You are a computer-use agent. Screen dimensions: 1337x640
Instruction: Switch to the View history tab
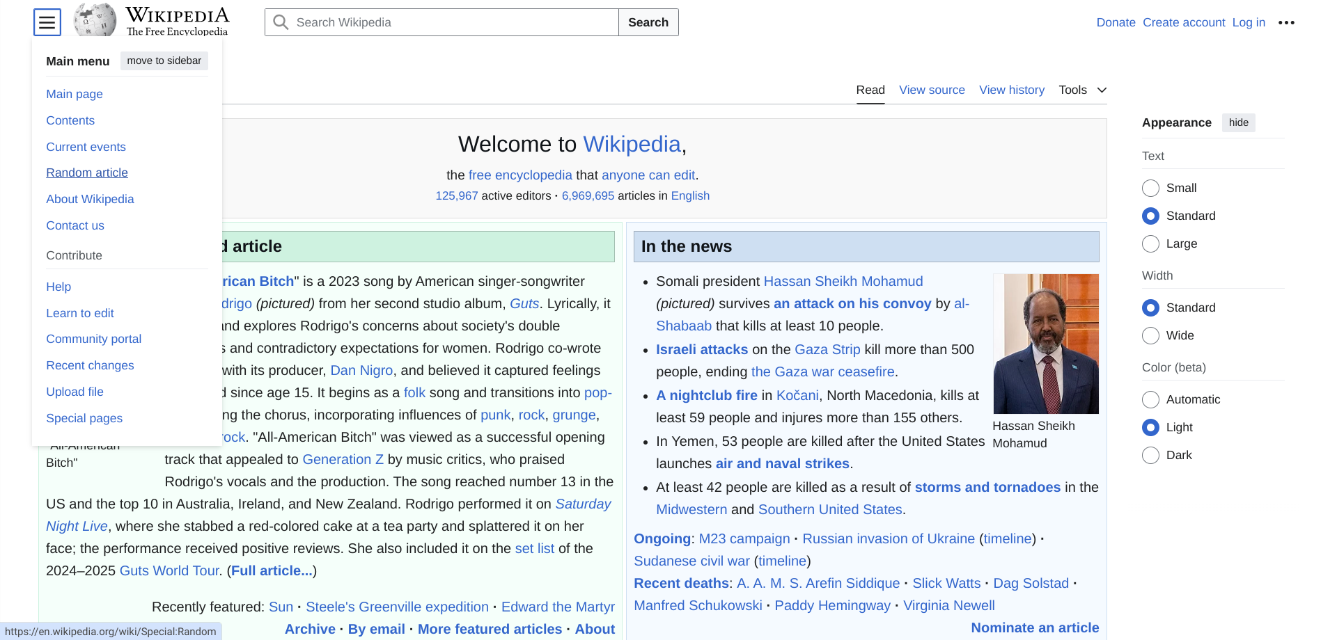tap(1011, 90)
